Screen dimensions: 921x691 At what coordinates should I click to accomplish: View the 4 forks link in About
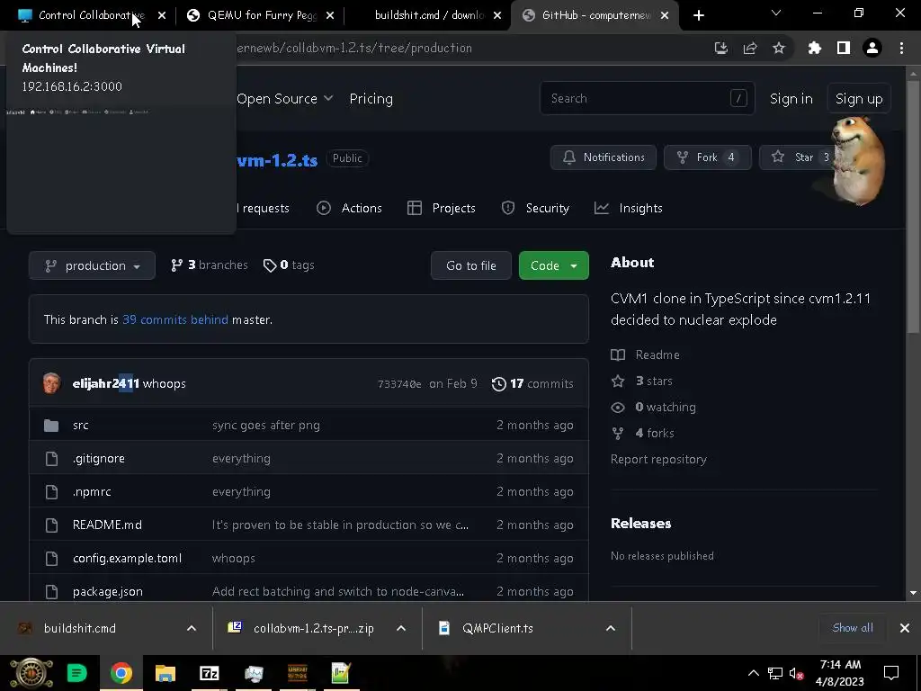coord(642,433)
